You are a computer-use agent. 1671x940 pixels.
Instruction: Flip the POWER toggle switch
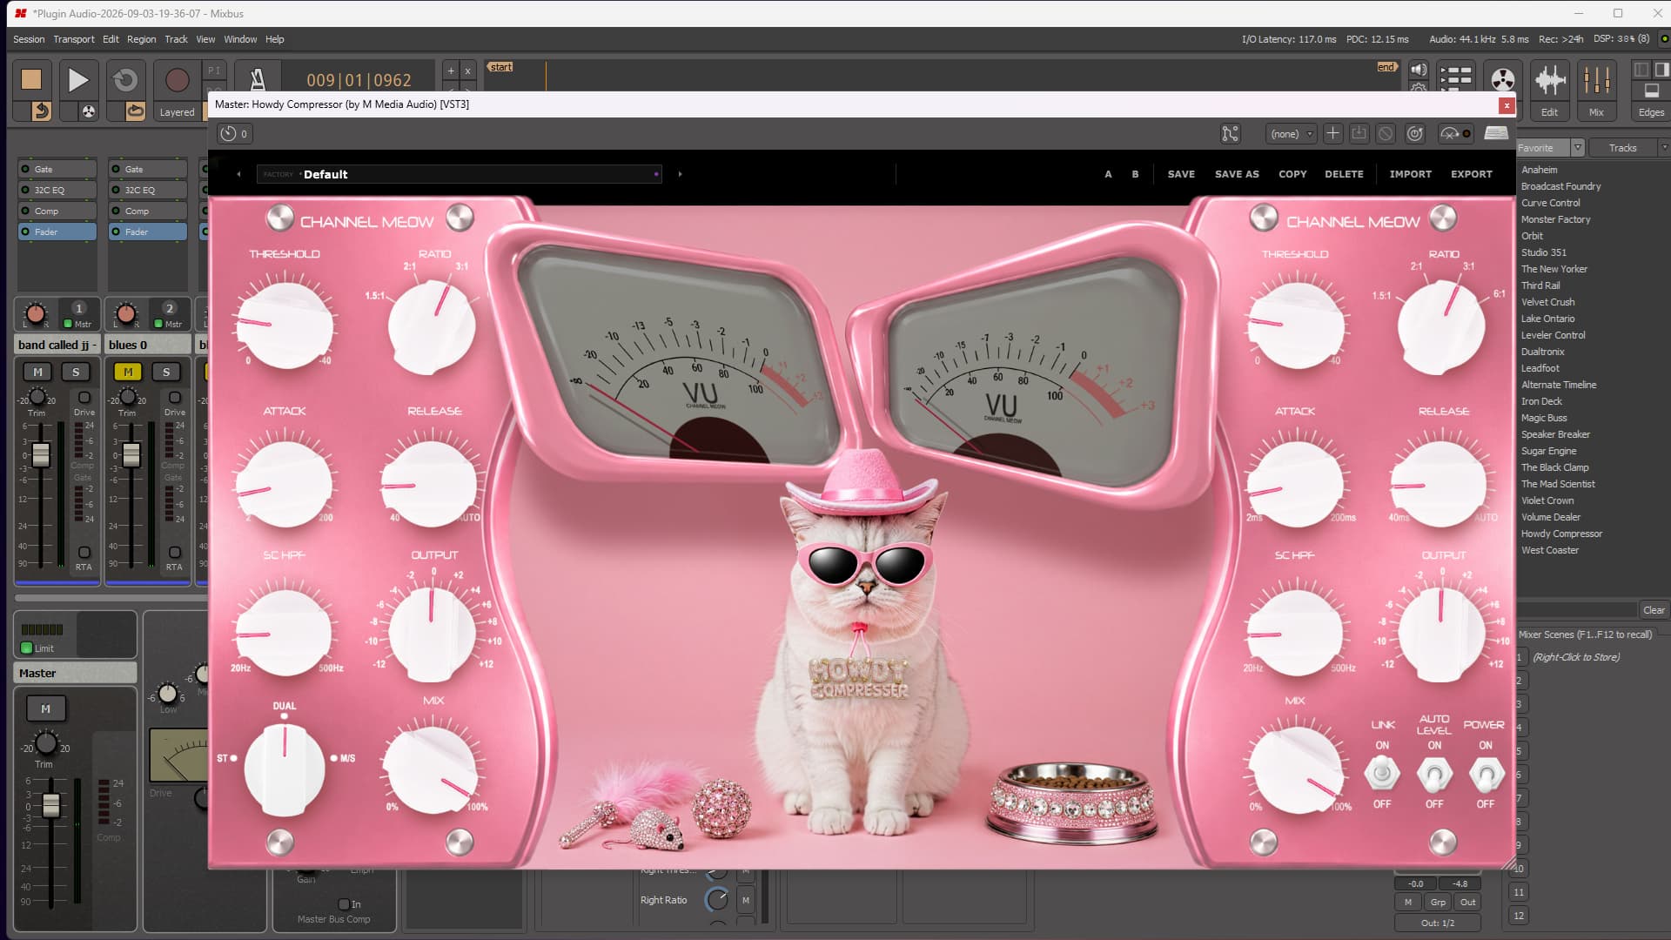1486,774
